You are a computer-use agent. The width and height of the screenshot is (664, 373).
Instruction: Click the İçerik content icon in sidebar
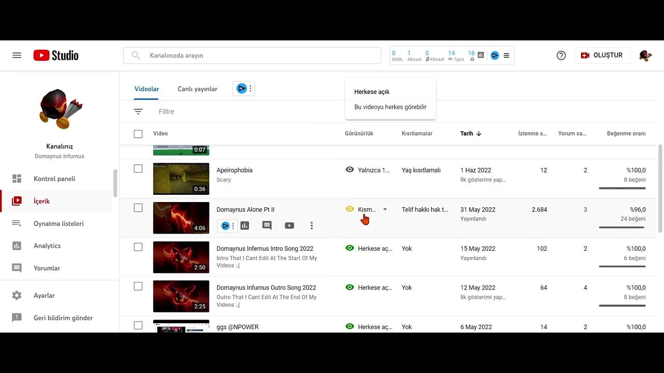click(x=17, y=201)
